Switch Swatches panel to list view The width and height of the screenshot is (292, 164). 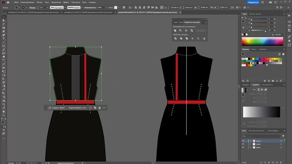(x=280, y=54)
